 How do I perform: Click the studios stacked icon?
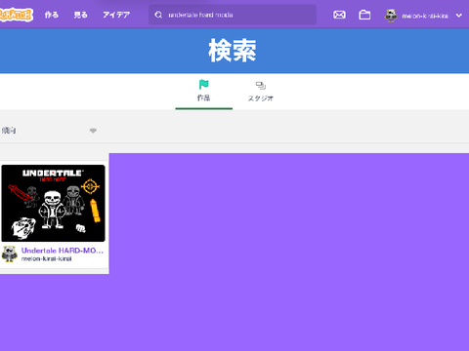click(261, 86)
